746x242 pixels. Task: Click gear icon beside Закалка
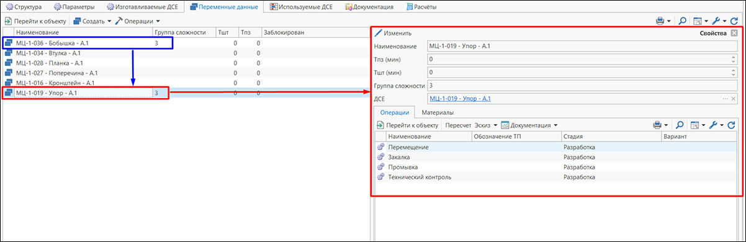pos(380,157)
